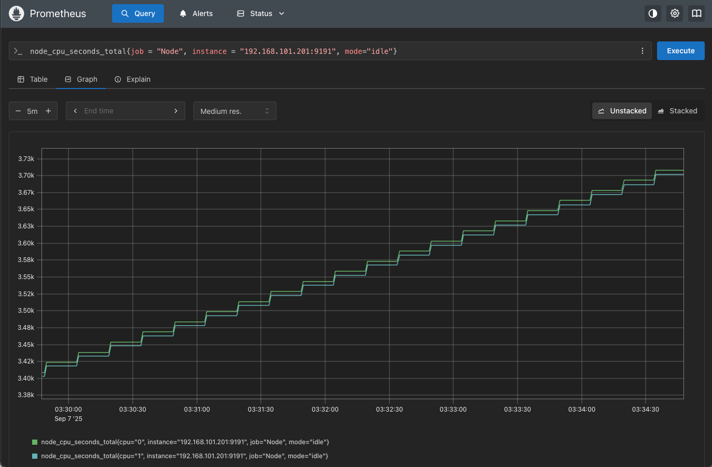Screen dimensions: 712x467
Task: Open documentation via the book icon
Action: (696, 13)
